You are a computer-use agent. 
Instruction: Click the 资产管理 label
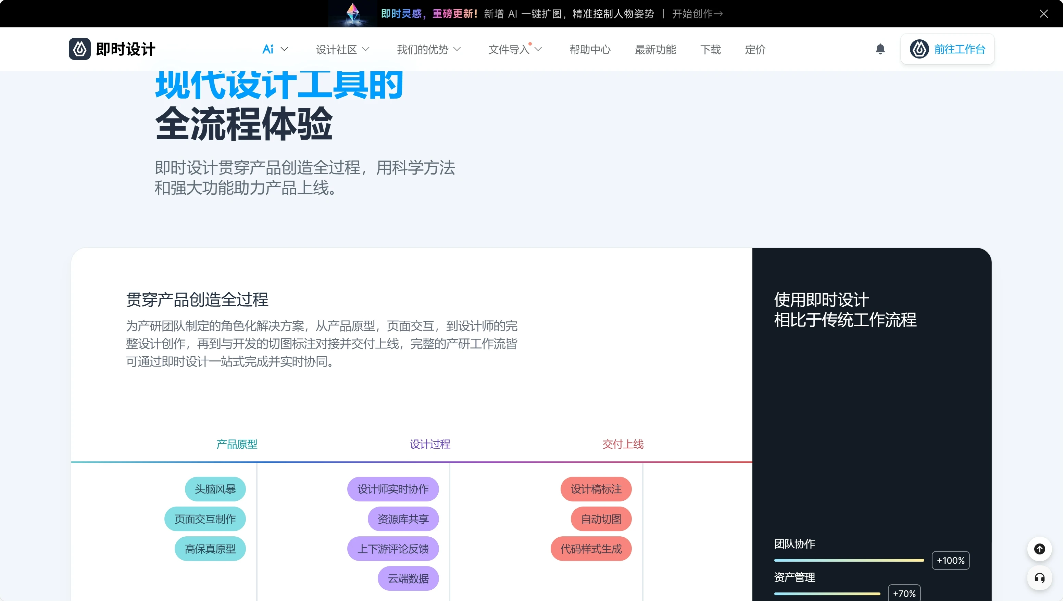click(x=794, y=577)
